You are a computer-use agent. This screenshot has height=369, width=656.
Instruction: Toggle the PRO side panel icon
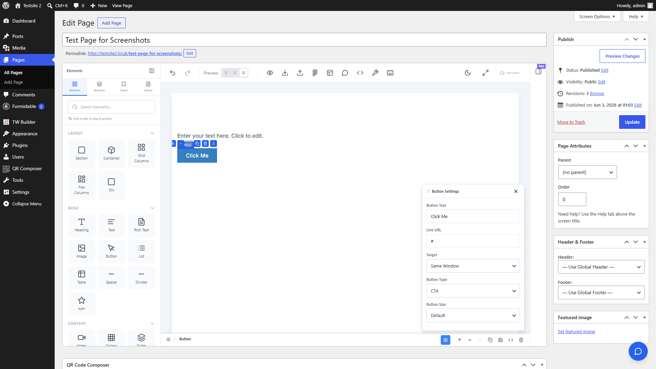pyautogui.click(x=538, y=71)
